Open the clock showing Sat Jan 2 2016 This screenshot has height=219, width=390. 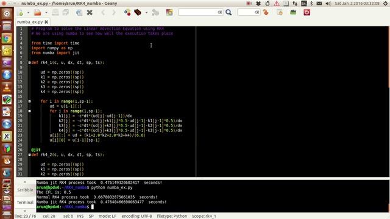coord(357,4)
